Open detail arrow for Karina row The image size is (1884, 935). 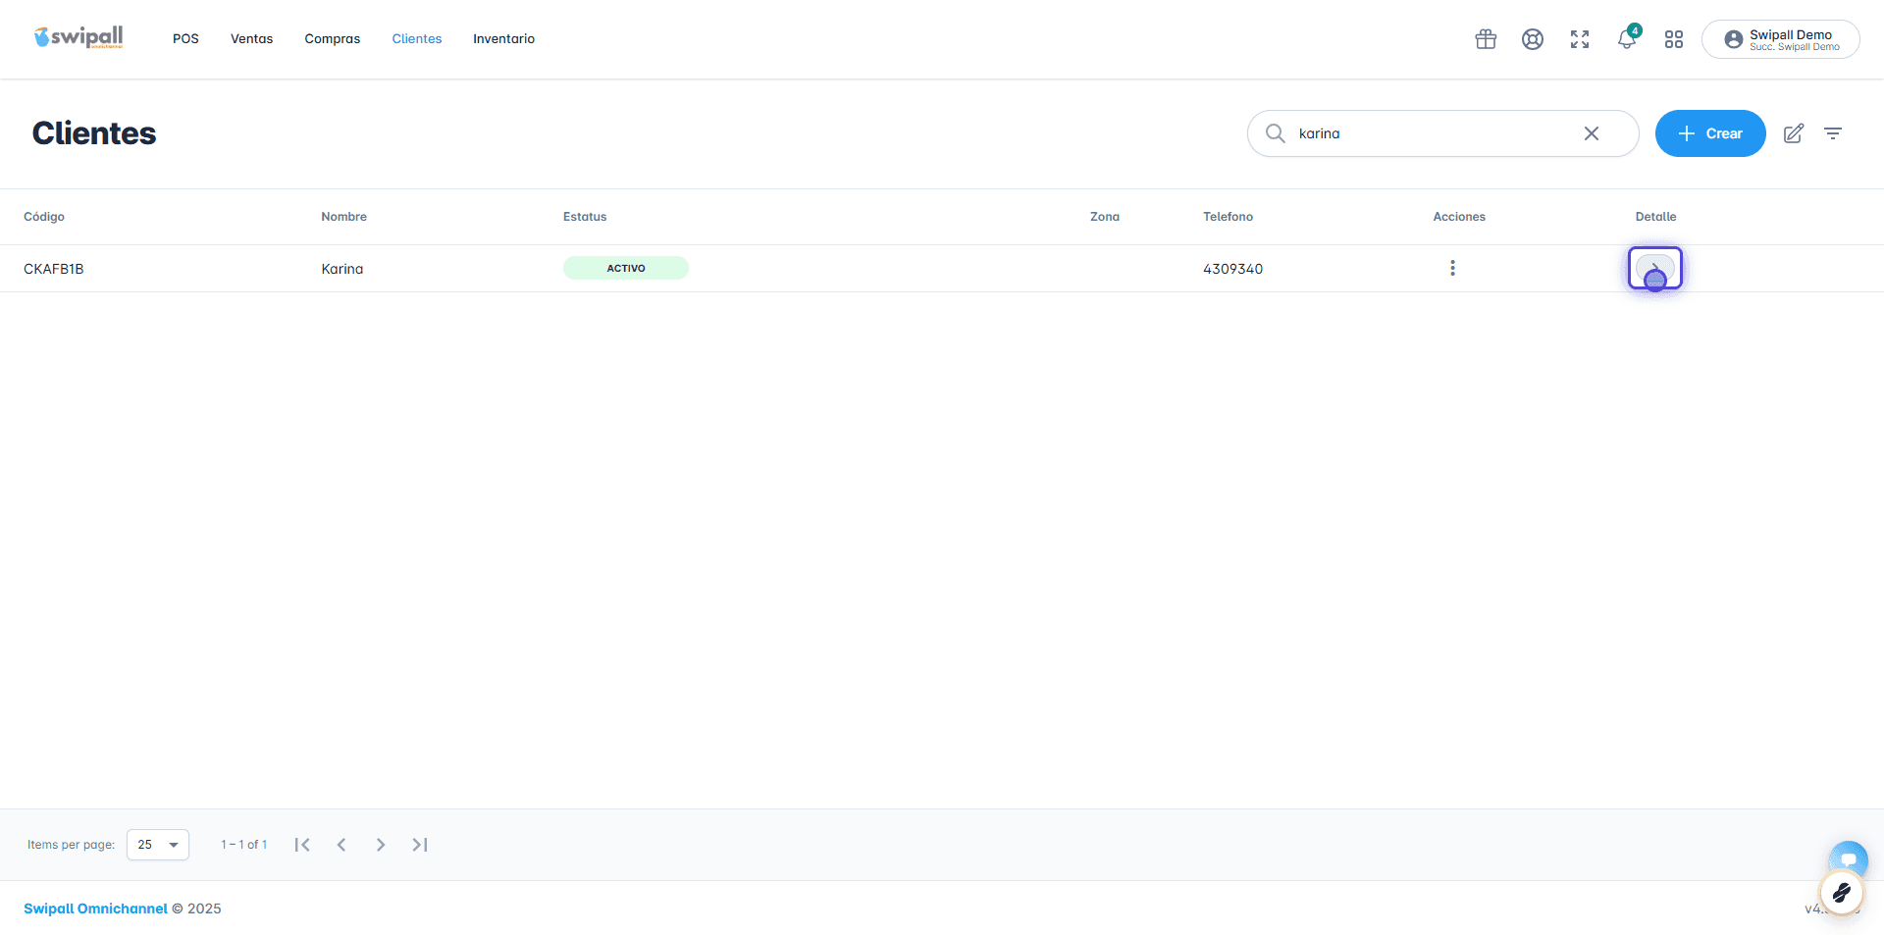point(1655,268)
